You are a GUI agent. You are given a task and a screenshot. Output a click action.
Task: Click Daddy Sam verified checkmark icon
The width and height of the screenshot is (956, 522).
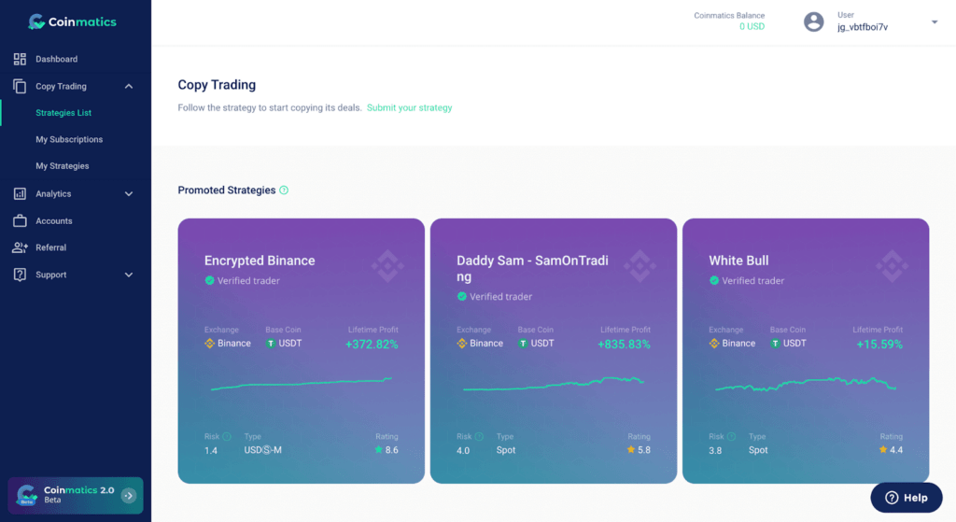pos(461,296)
